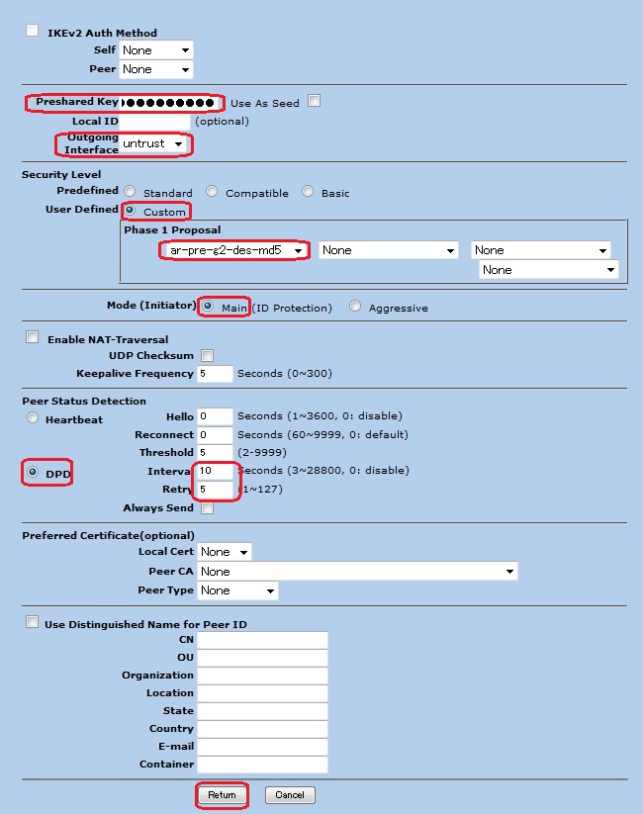Enable the IKEv2 Auth Method checkbox
This screenshot has height=814, width=643.
33,31
